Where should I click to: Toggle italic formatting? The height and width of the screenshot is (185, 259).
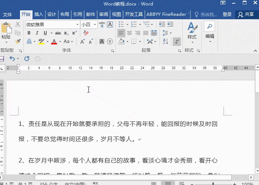[37, 33]
